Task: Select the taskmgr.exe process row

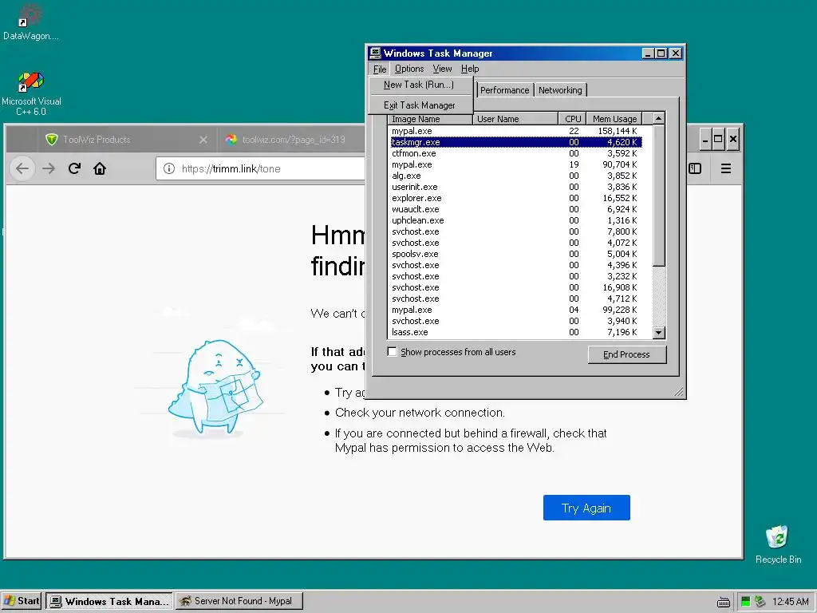Action: (516, 142)
